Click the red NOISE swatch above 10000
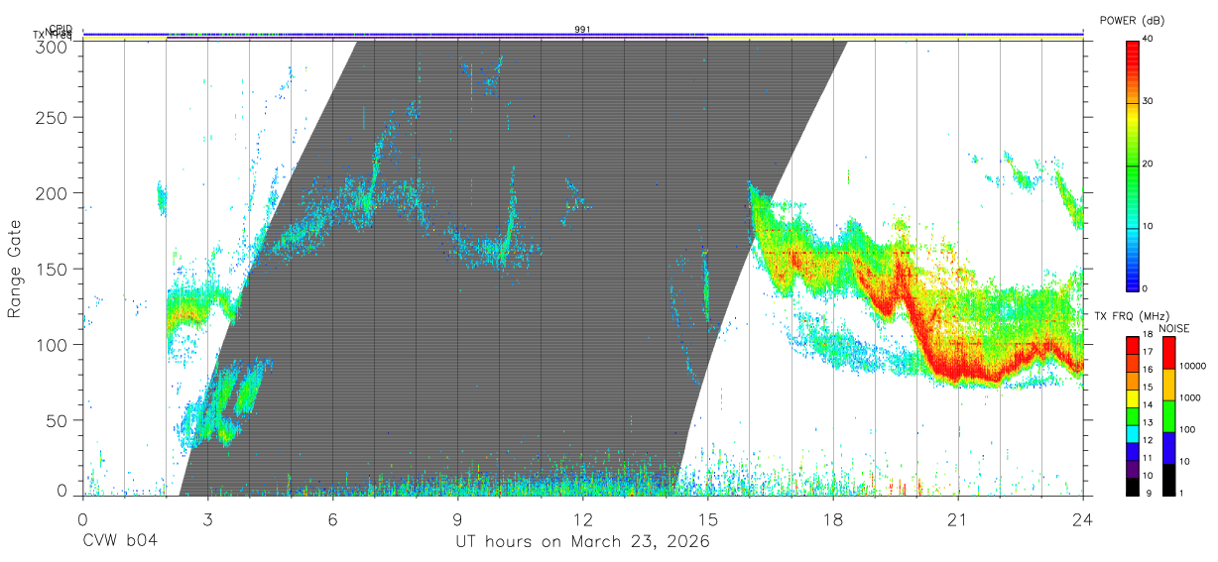1218x562 pixels. [1167, 352]
